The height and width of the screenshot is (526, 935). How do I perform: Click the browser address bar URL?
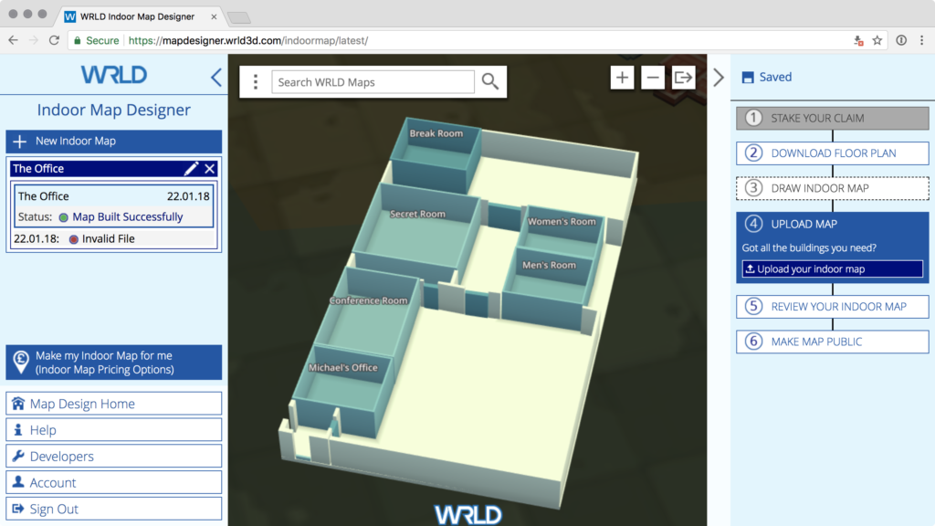pos(248,40)
